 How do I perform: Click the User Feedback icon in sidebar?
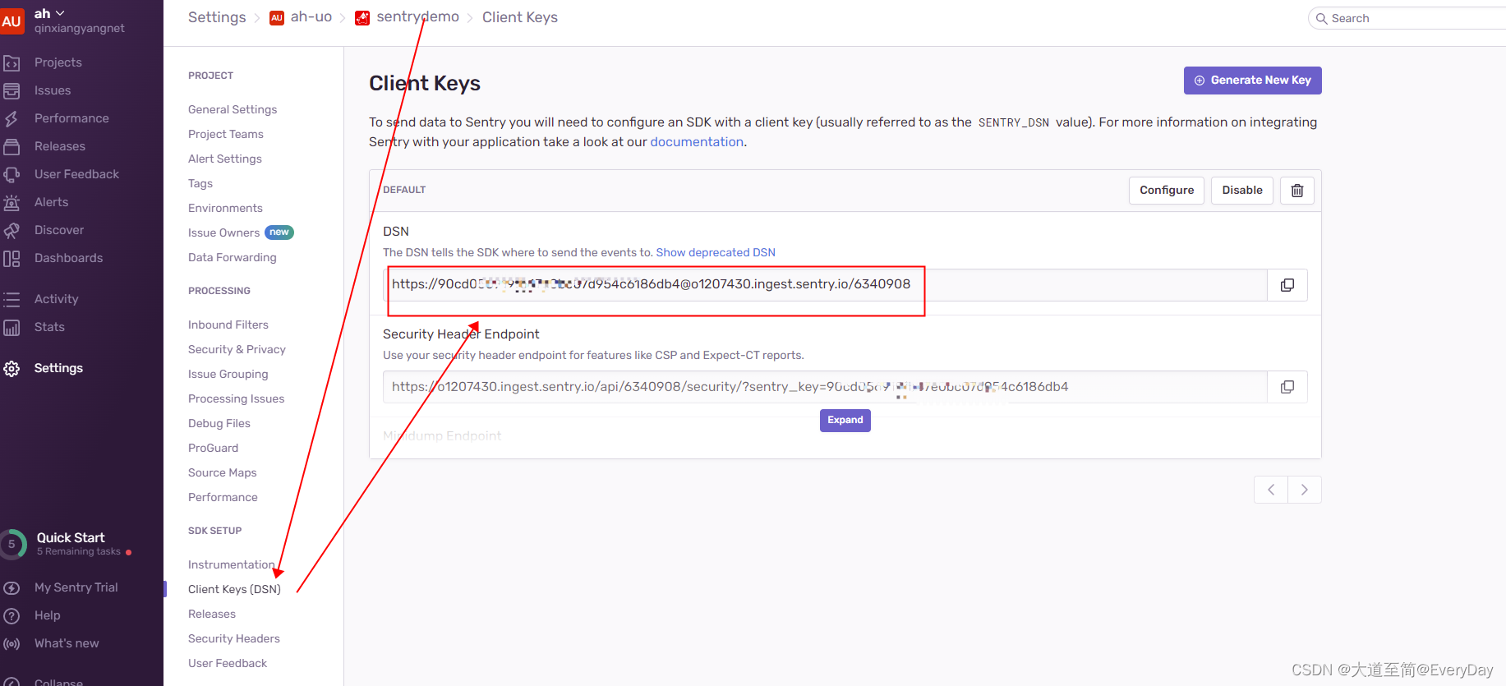tap(12, 174)
